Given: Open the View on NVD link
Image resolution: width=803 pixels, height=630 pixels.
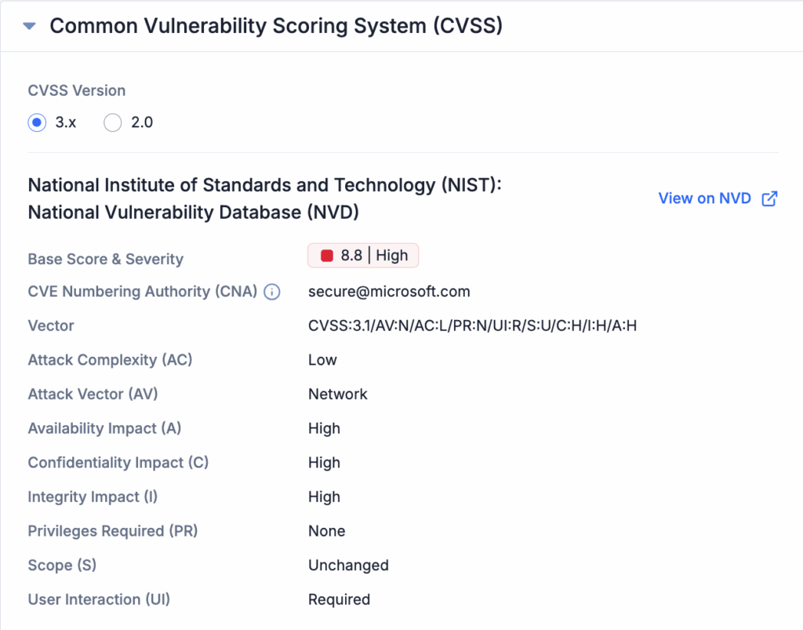Looking at the screenshot, I should [704, 198].
